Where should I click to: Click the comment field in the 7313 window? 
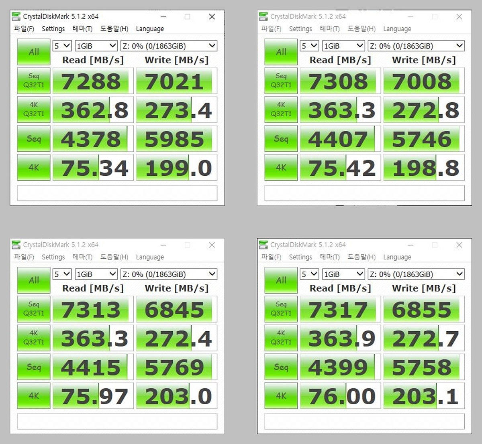point(117,421)
